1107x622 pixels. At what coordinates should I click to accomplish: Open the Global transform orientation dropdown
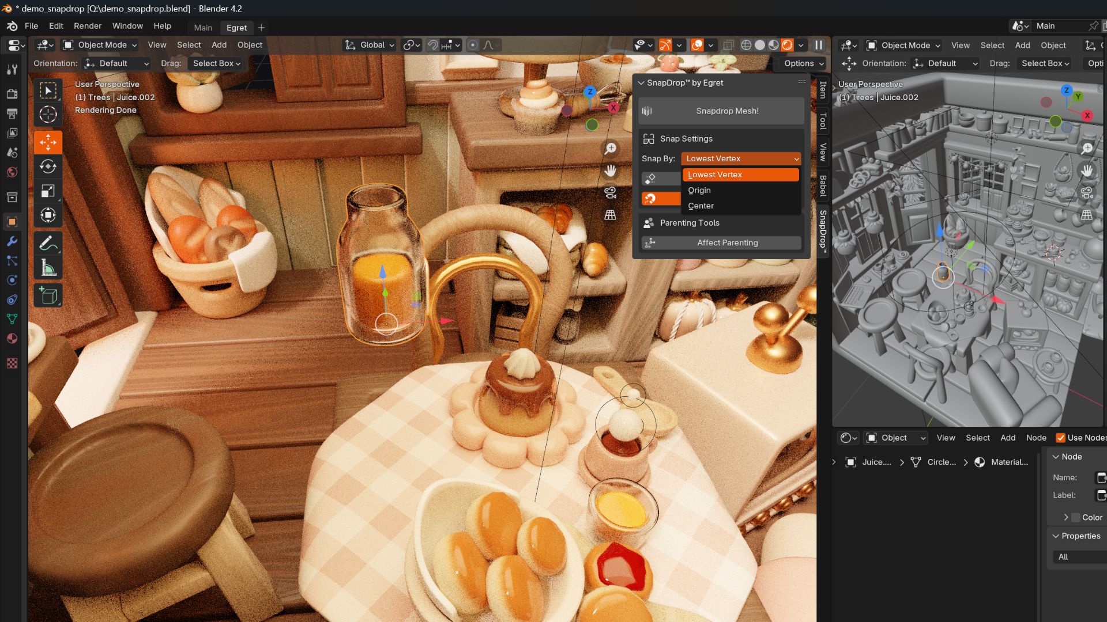click(370, 45)
